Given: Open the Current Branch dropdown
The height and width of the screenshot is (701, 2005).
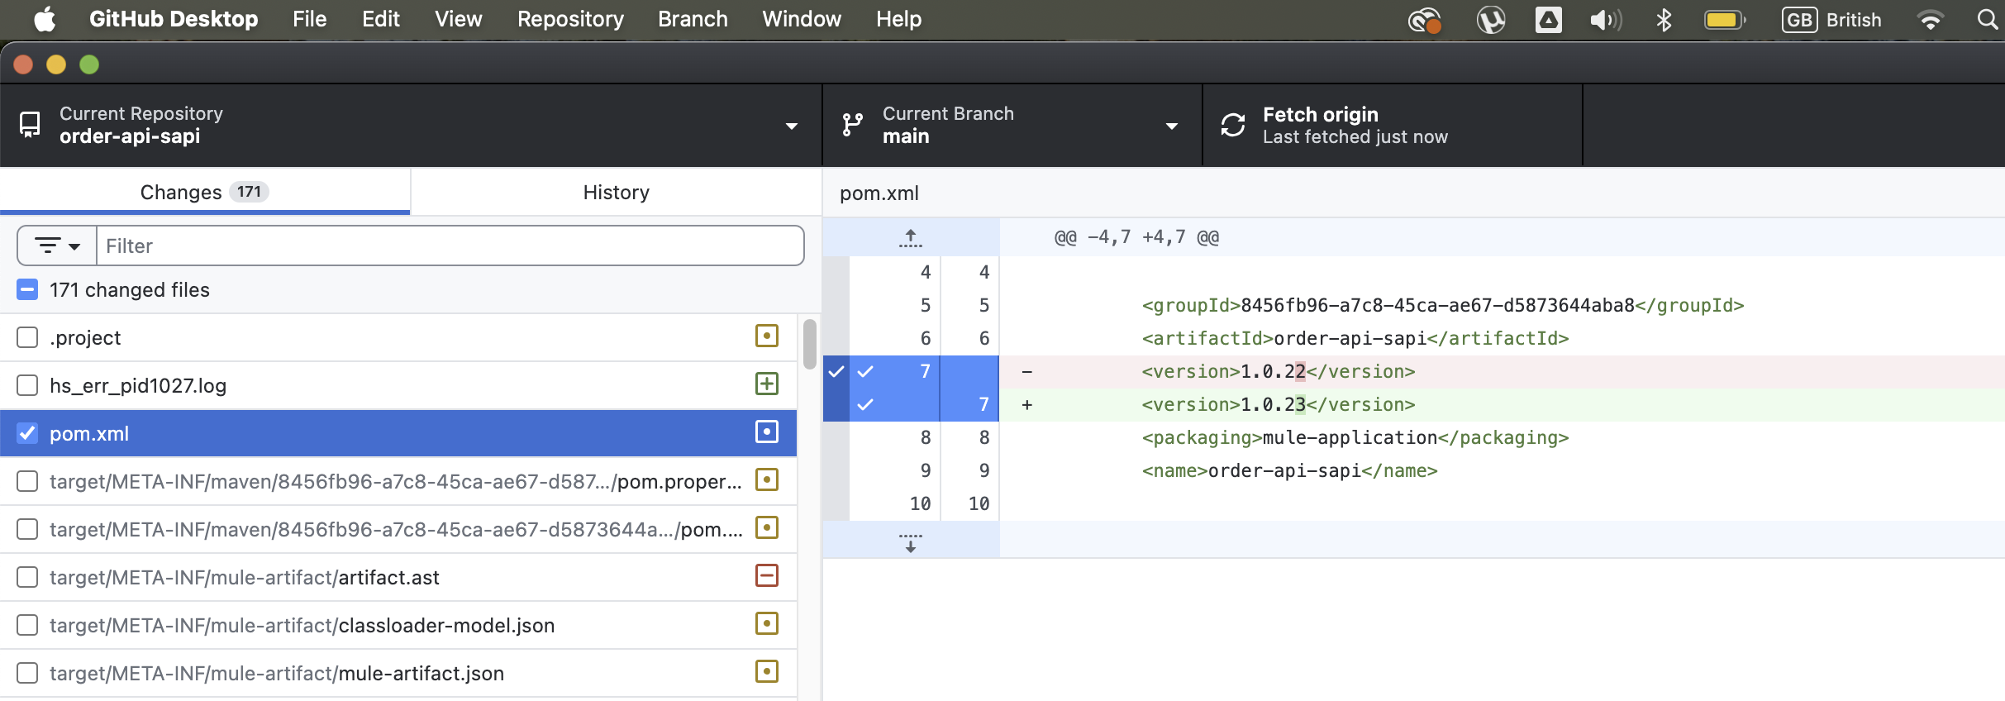Looking at the screenshot, I should tap(1012, 126).
